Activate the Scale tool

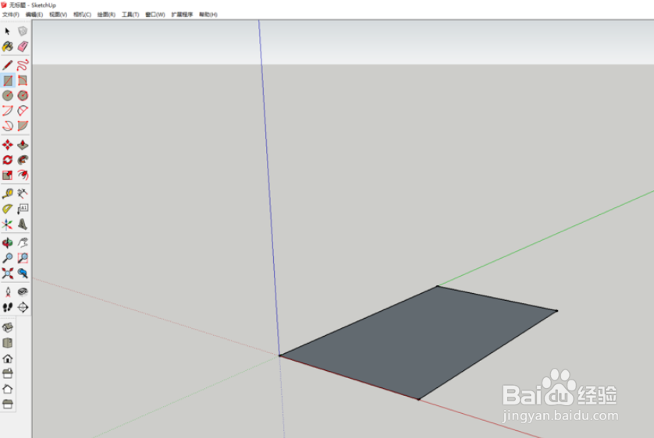pyautogui.click(x=8, y=175)
